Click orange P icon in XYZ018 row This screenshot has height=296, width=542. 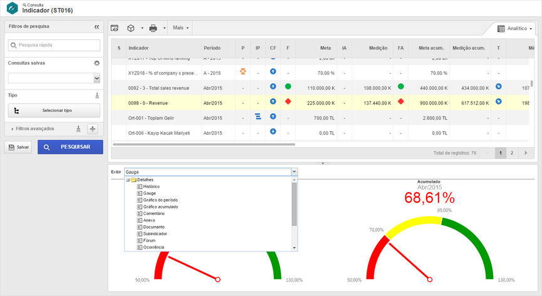point(243,71)
